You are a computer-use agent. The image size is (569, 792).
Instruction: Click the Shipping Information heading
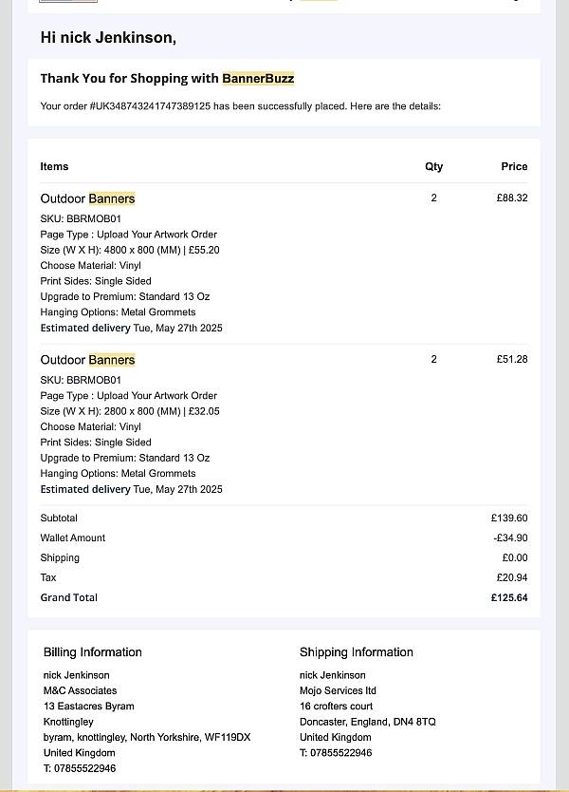click(357, 652)
